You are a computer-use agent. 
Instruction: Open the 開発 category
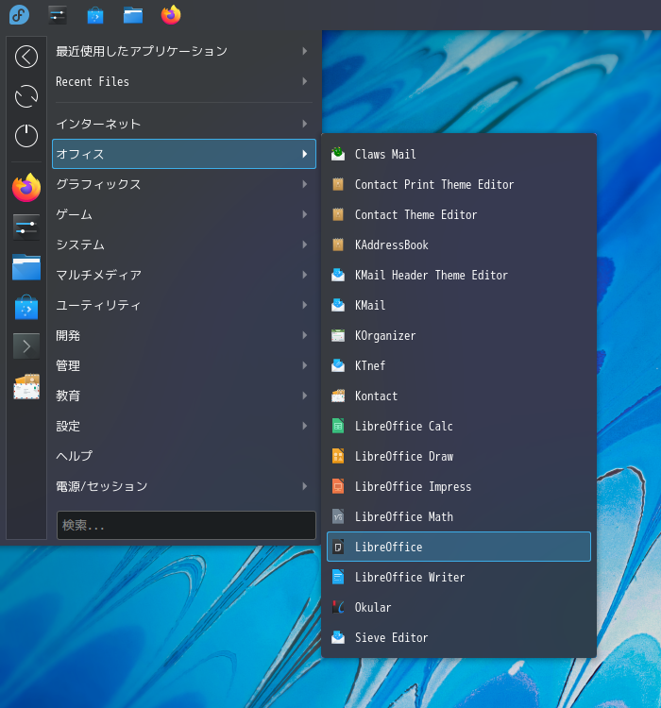pos(184,335)
